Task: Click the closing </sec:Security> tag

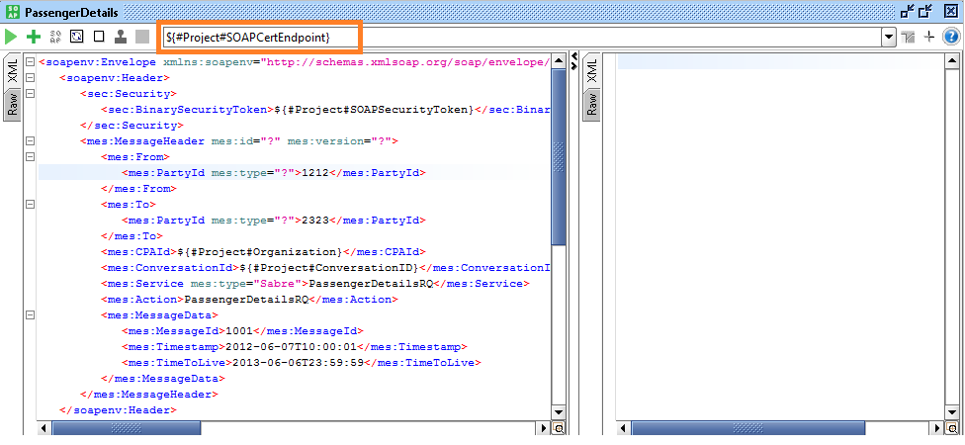Action: (x=132, y=125)
